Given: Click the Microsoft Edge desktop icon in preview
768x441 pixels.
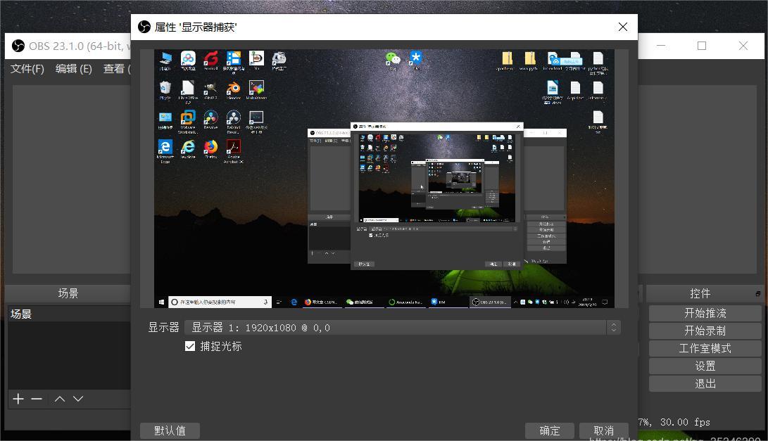Looking at the screenshot, I should 165,151.
